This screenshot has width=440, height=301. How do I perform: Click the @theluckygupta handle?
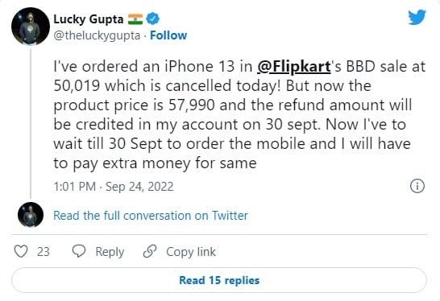point(97,35)
